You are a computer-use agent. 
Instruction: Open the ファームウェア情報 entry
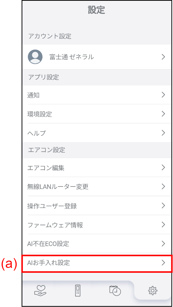tap(55, 225)
